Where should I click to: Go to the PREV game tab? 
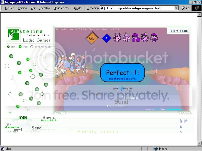[x=60, y=113]
